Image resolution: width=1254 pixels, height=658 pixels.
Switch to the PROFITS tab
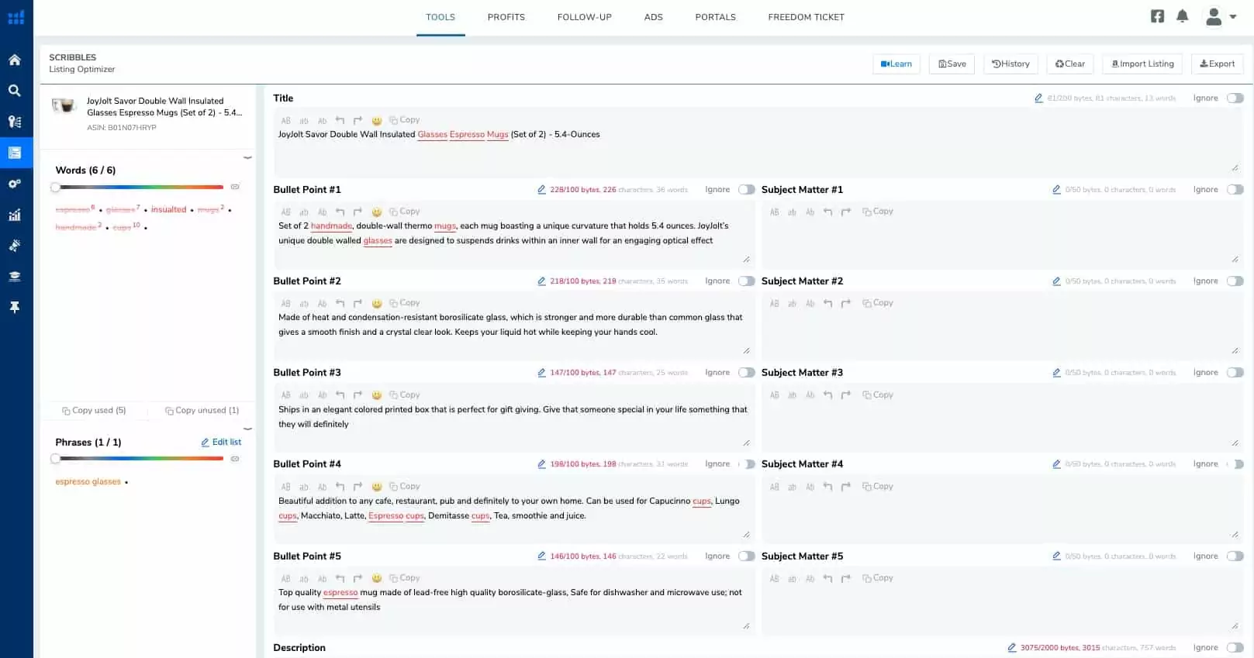pos(506,17)
